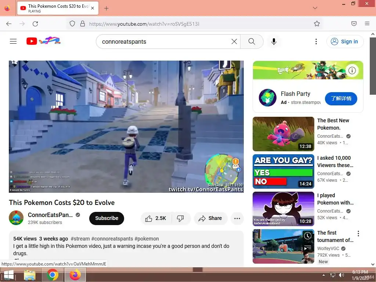Open the ConnorEatsPan... channel name link
Image resolution: width=376 pixels, height=282 pixels.
pyautogui.click(x=50, y=215)
